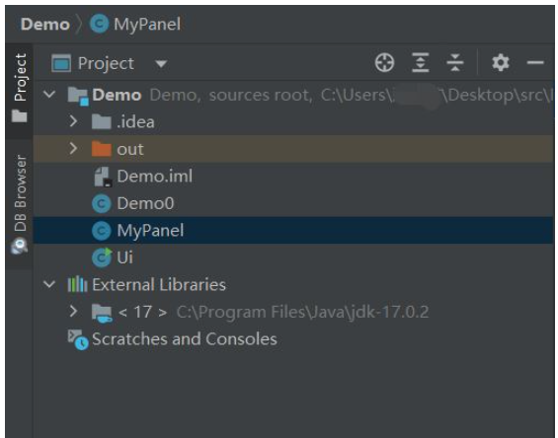Click the Expand All toolbar icon

pos(421,63)
